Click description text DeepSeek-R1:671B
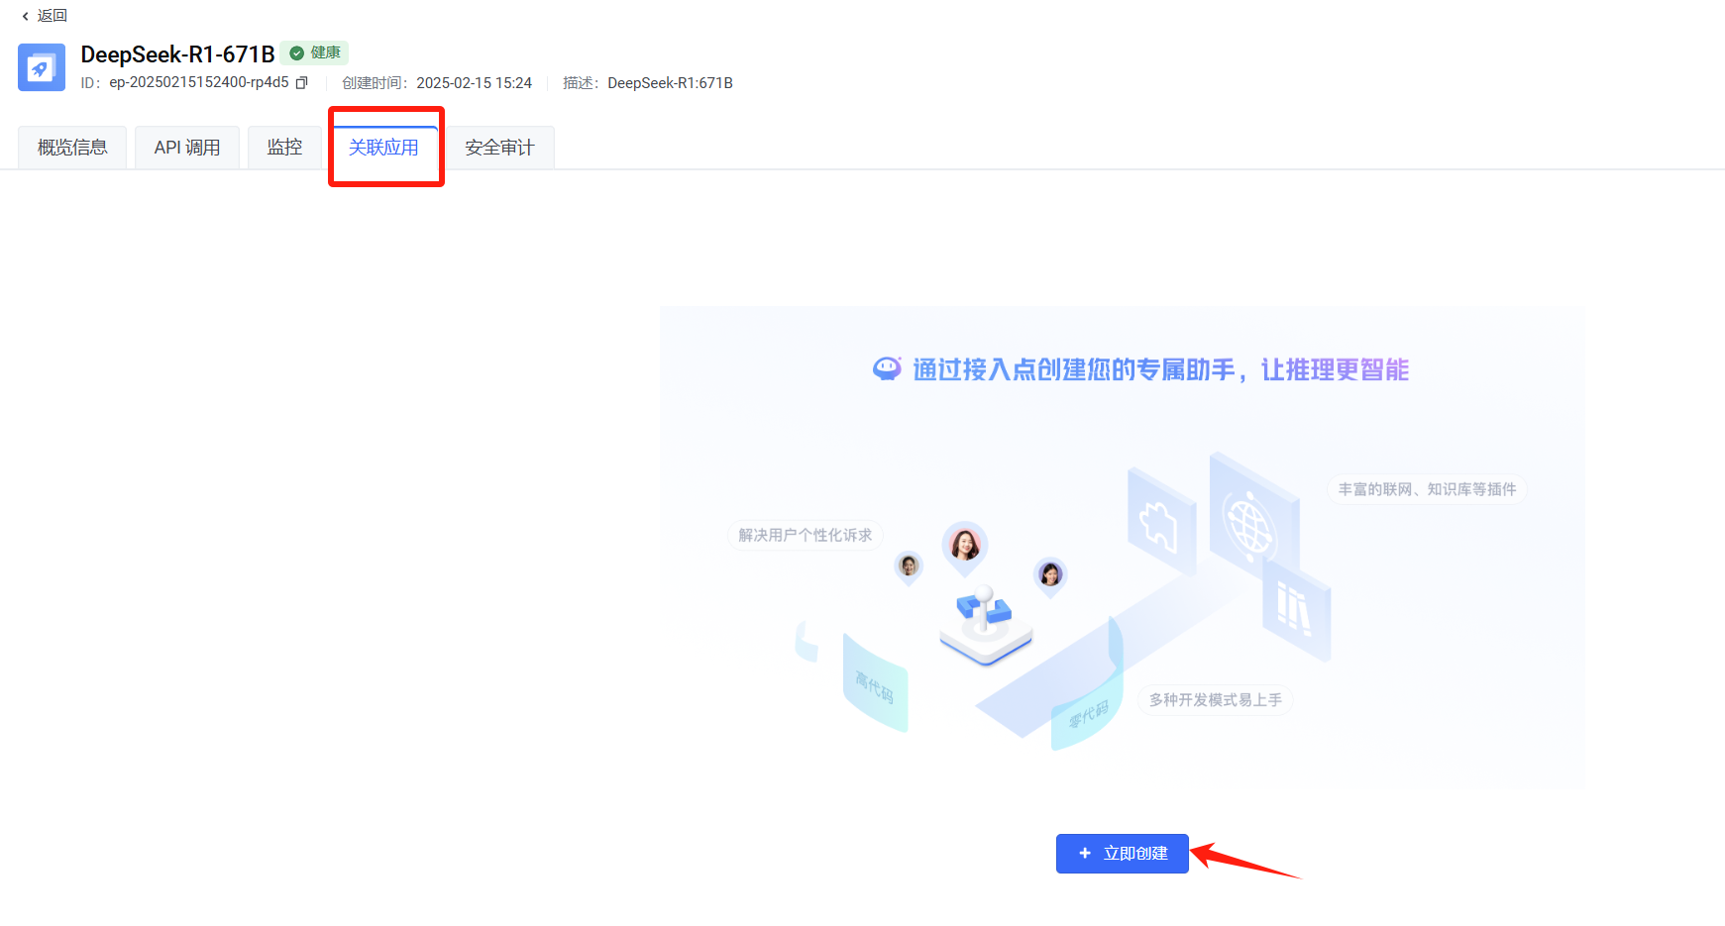Viewport: 1725px width, 926px height. tap(670, 83)
